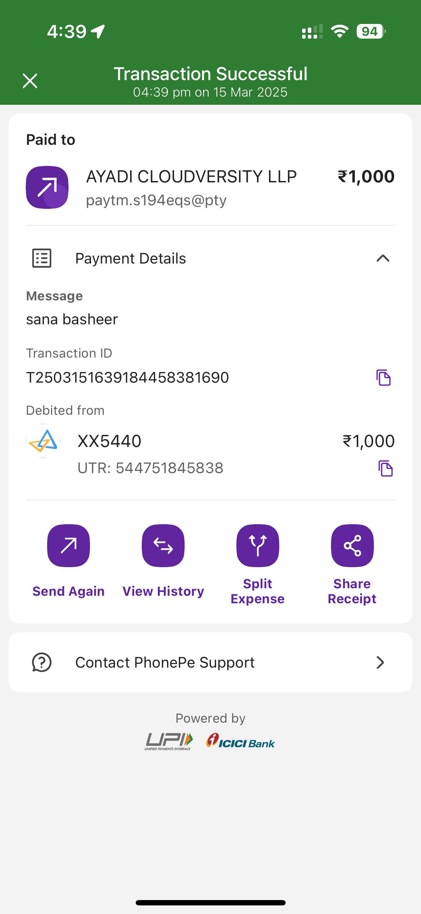
Task: Close the transaction success screen
Action: 30,81
